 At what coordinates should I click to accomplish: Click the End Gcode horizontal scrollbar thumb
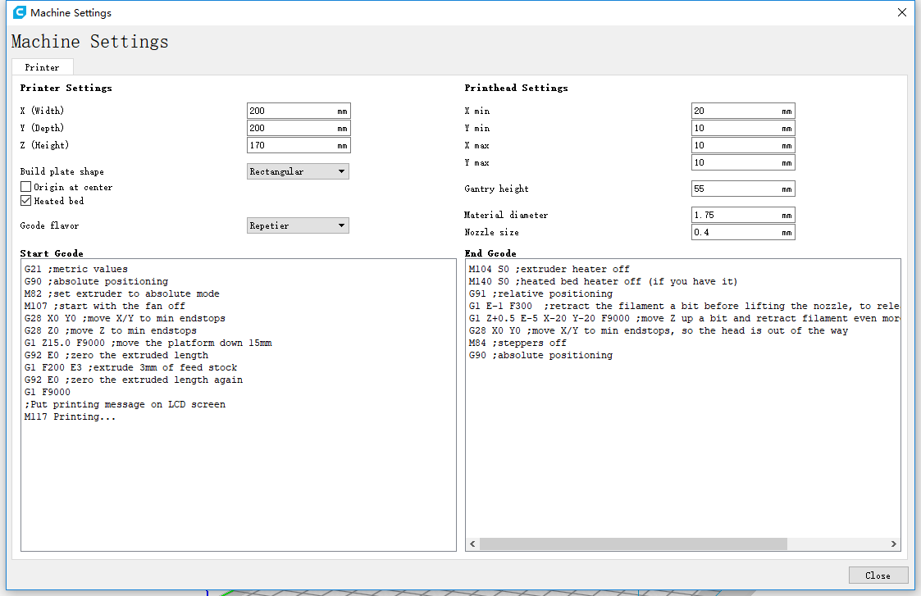[x=632, y=544]
